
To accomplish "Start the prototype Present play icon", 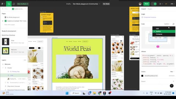I will 160,4.
